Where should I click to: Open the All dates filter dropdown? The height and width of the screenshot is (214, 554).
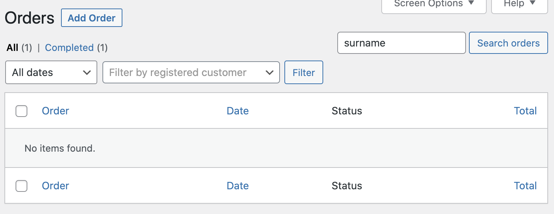point(51,72)
